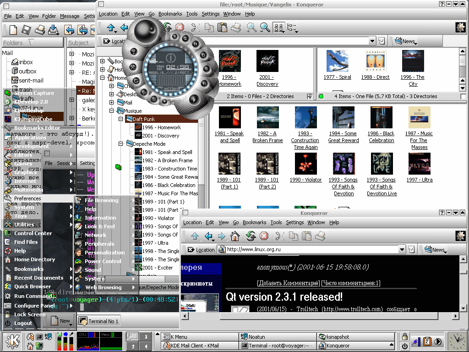Image resolution: width=469 pixels, height=352 pixels.
Task: Click the Print icon in the top Konqueror toolbar
Action: click(236, 27)
